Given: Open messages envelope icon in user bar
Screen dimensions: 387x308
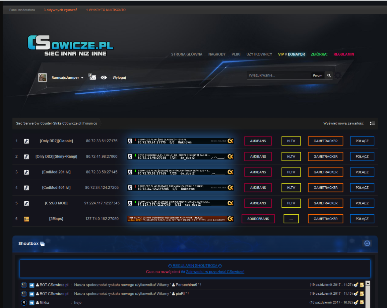Looking at the screenshot, I should click(x=92, y=77).
